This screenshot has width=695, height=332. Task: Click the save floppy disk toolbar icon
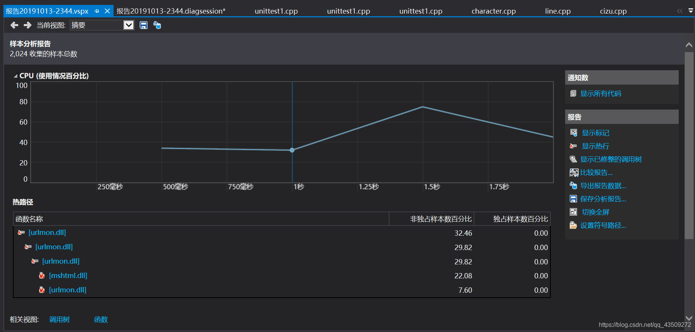(143, 25)
